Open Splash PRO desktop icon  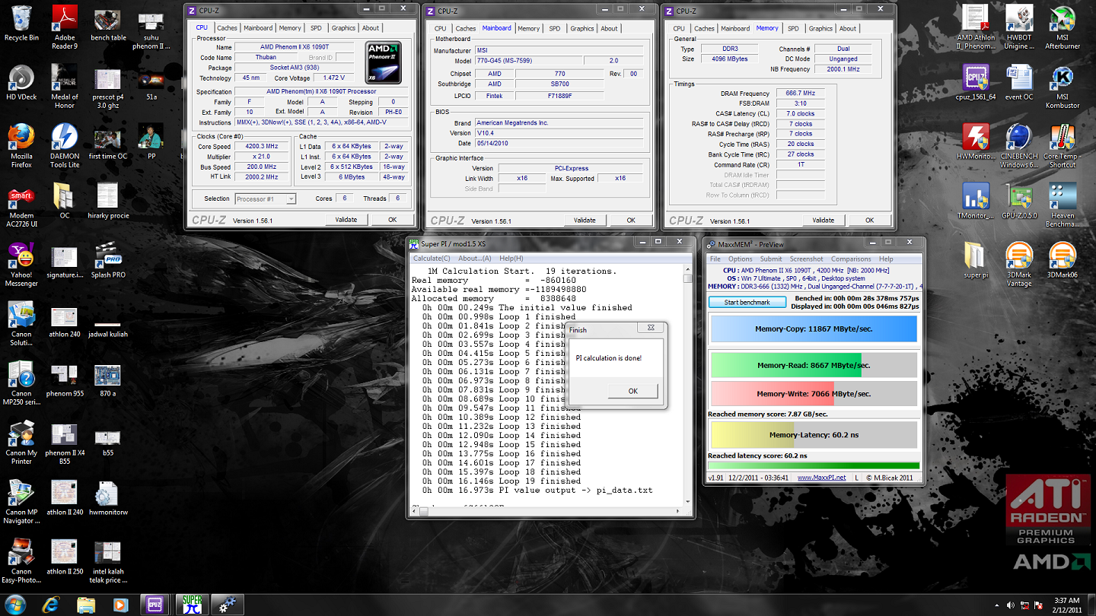(108, 261)
